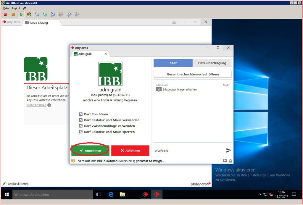
Task: Open Edge browser from taskbar
Action: tap(111, 194)
